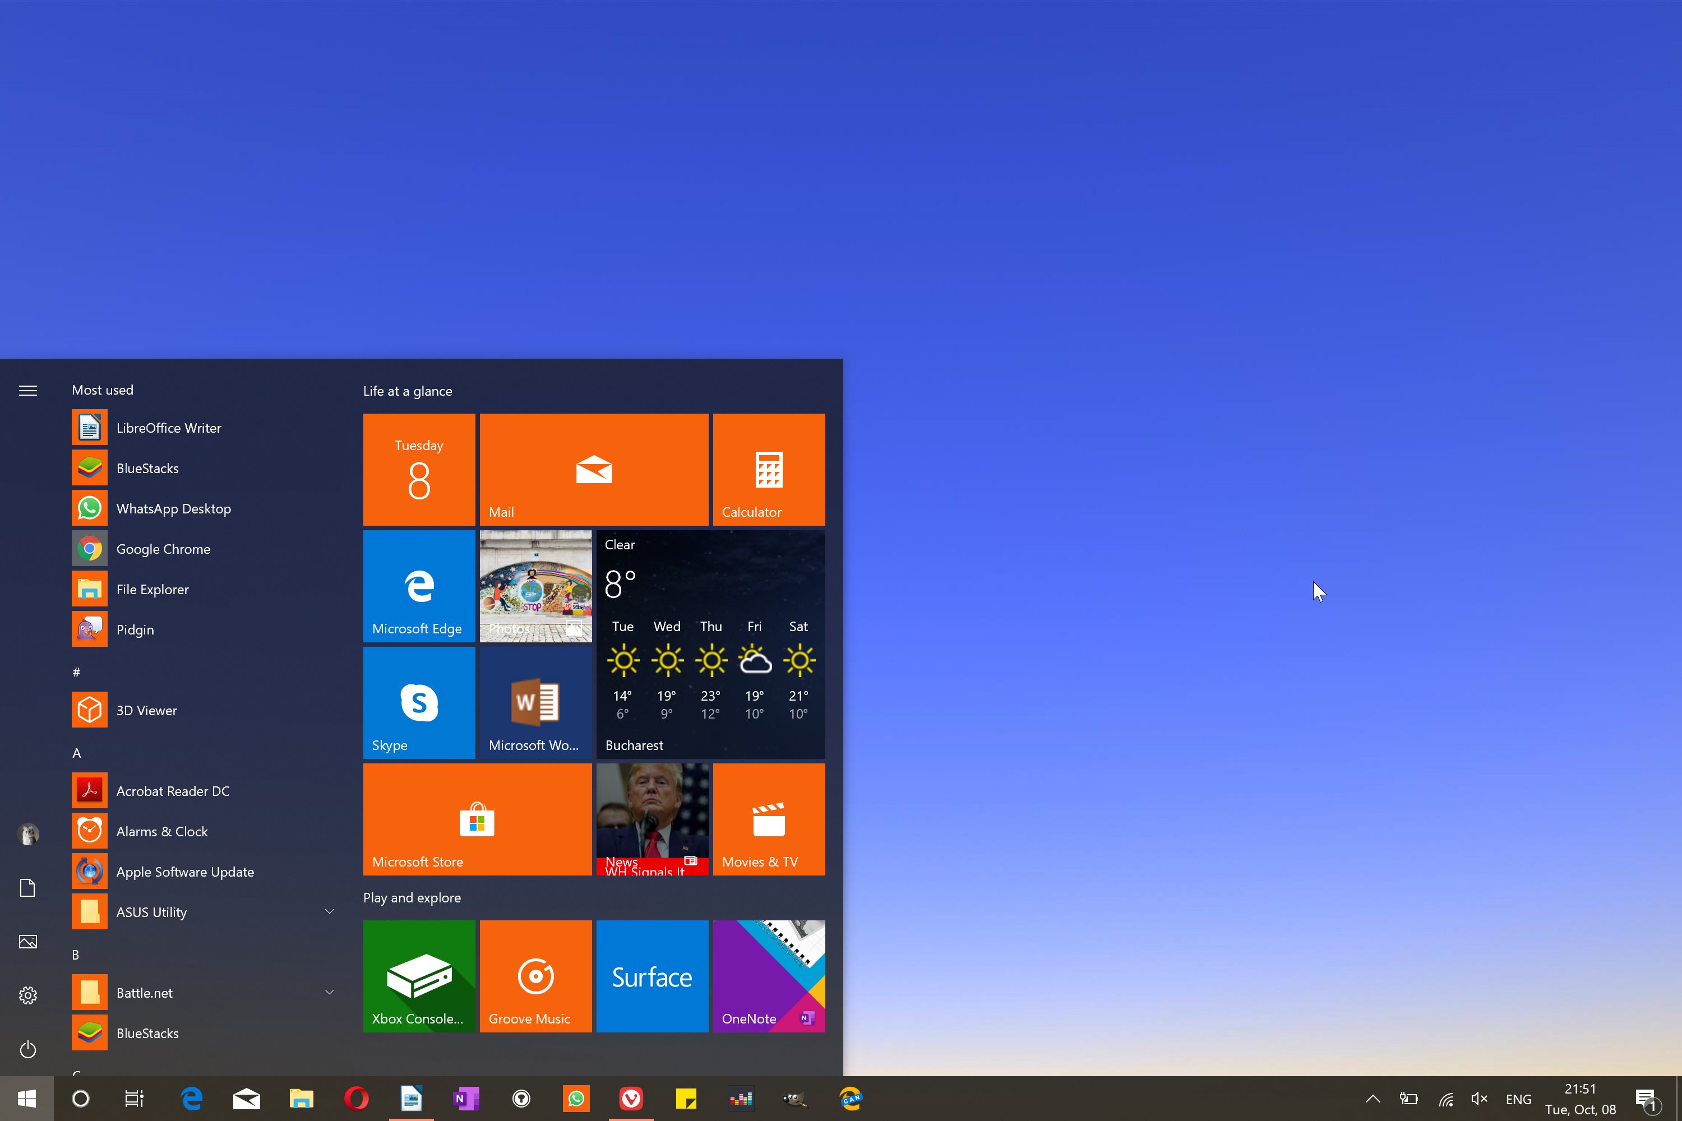Open the Xbox Console Companion tile

pyautogui.click(x=419, y=976)
